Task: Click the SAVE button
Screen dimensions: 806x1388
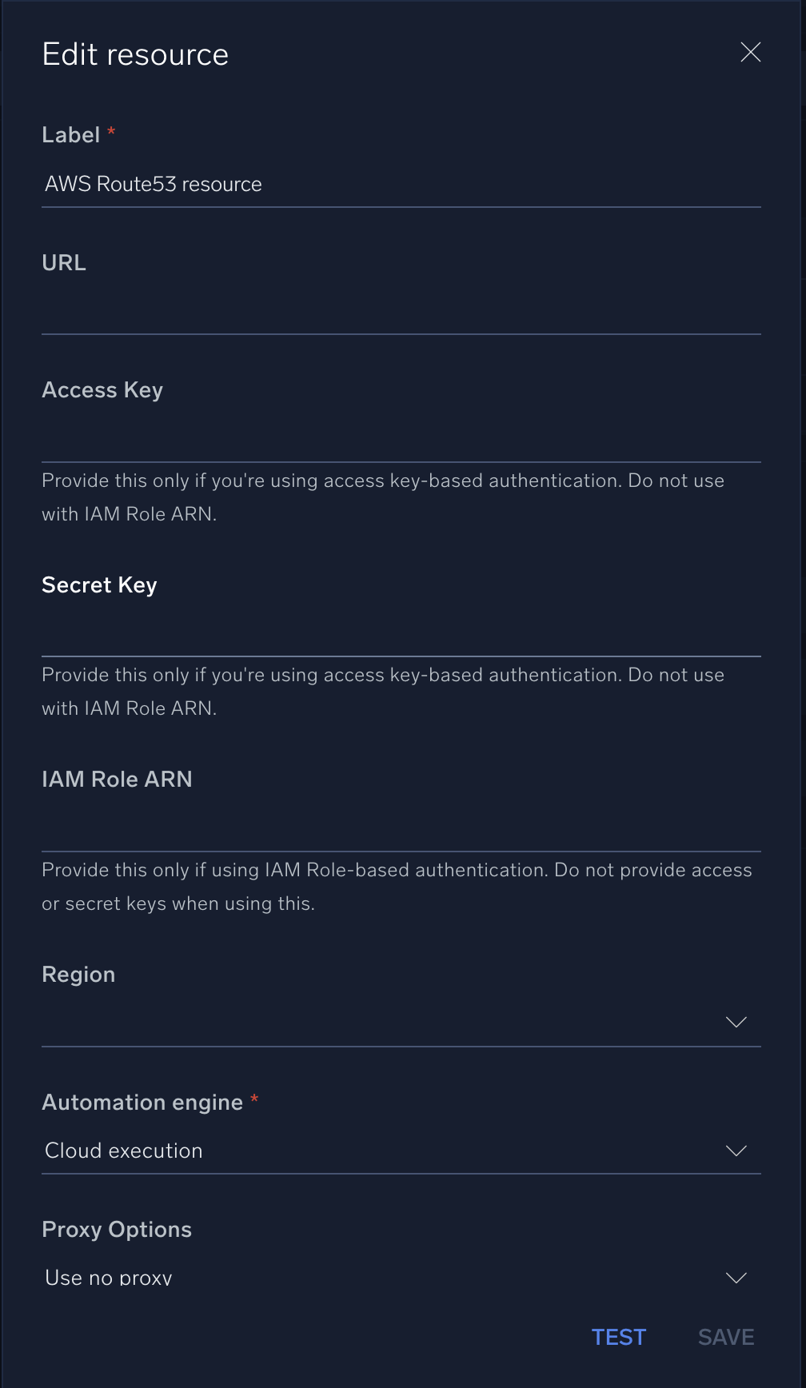Action: (725, 1337)
